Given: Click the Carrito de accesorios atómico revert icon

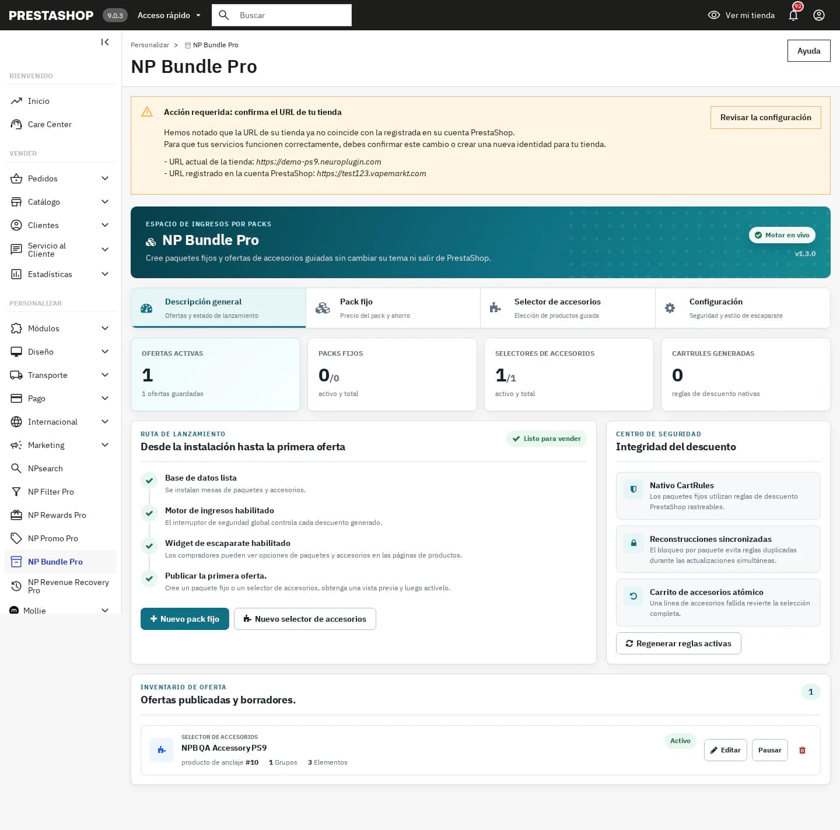Looking at the screenshot, I should click(x=633, y=596).
